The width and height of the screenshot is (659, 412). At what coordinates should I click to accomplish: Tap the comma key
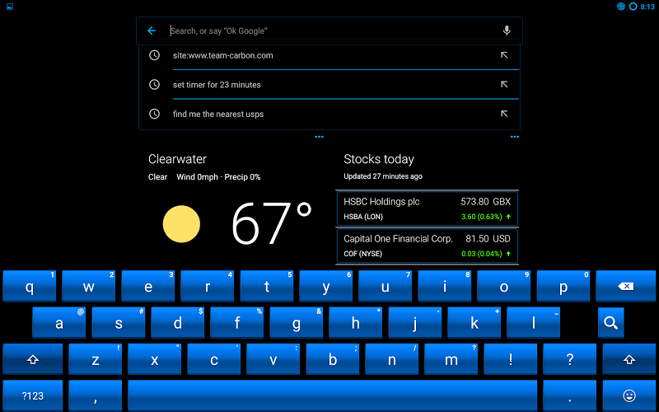click(x=96, y=396)
